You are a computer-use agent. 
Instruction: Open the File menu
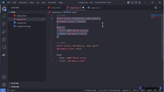click(x=8, y=3)
